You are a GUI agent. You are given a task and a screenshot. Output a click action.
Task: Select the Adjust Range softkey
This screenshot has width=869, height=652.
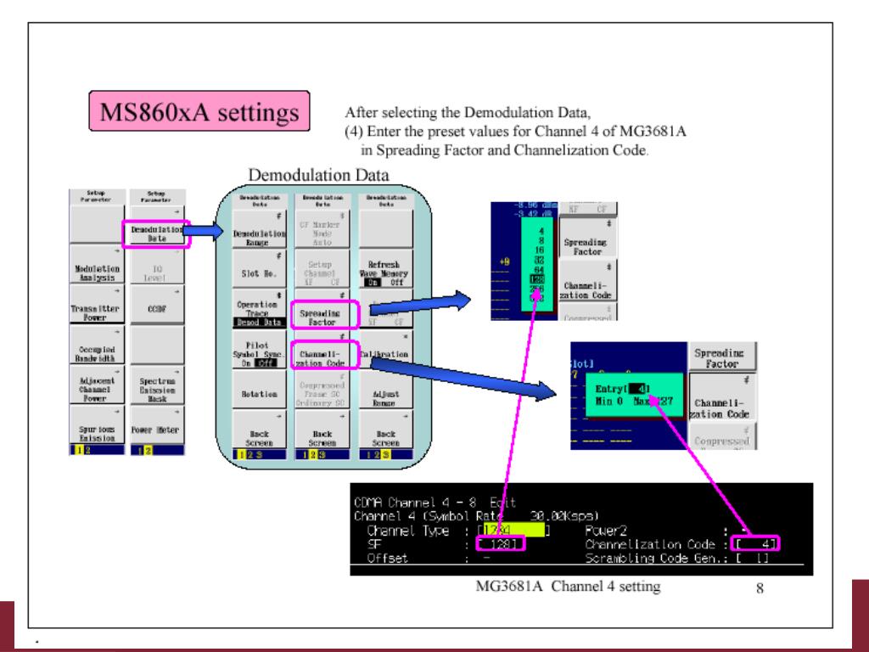(386, 389)
